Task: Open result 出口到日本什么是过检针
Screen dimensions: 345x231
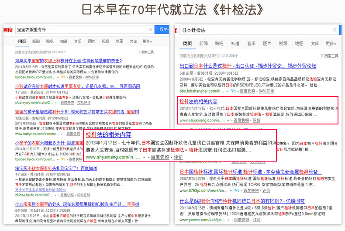Action: pos(248,66)
